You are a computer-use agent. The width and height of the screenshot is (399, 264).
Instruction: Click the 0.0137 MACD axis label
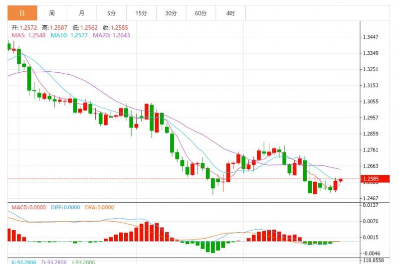(371, 205)
